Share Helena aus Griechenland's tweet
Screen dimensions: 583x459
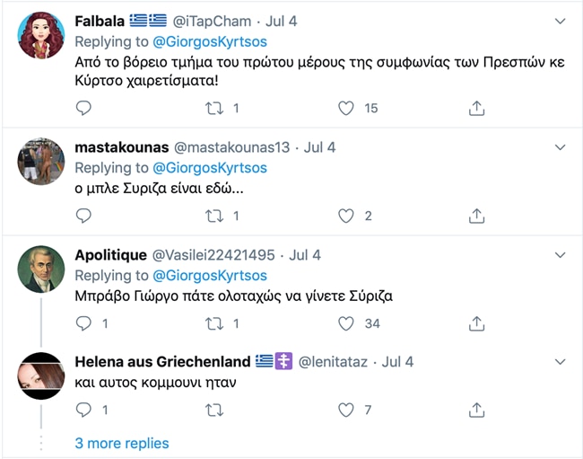click(x=477, y=410)
